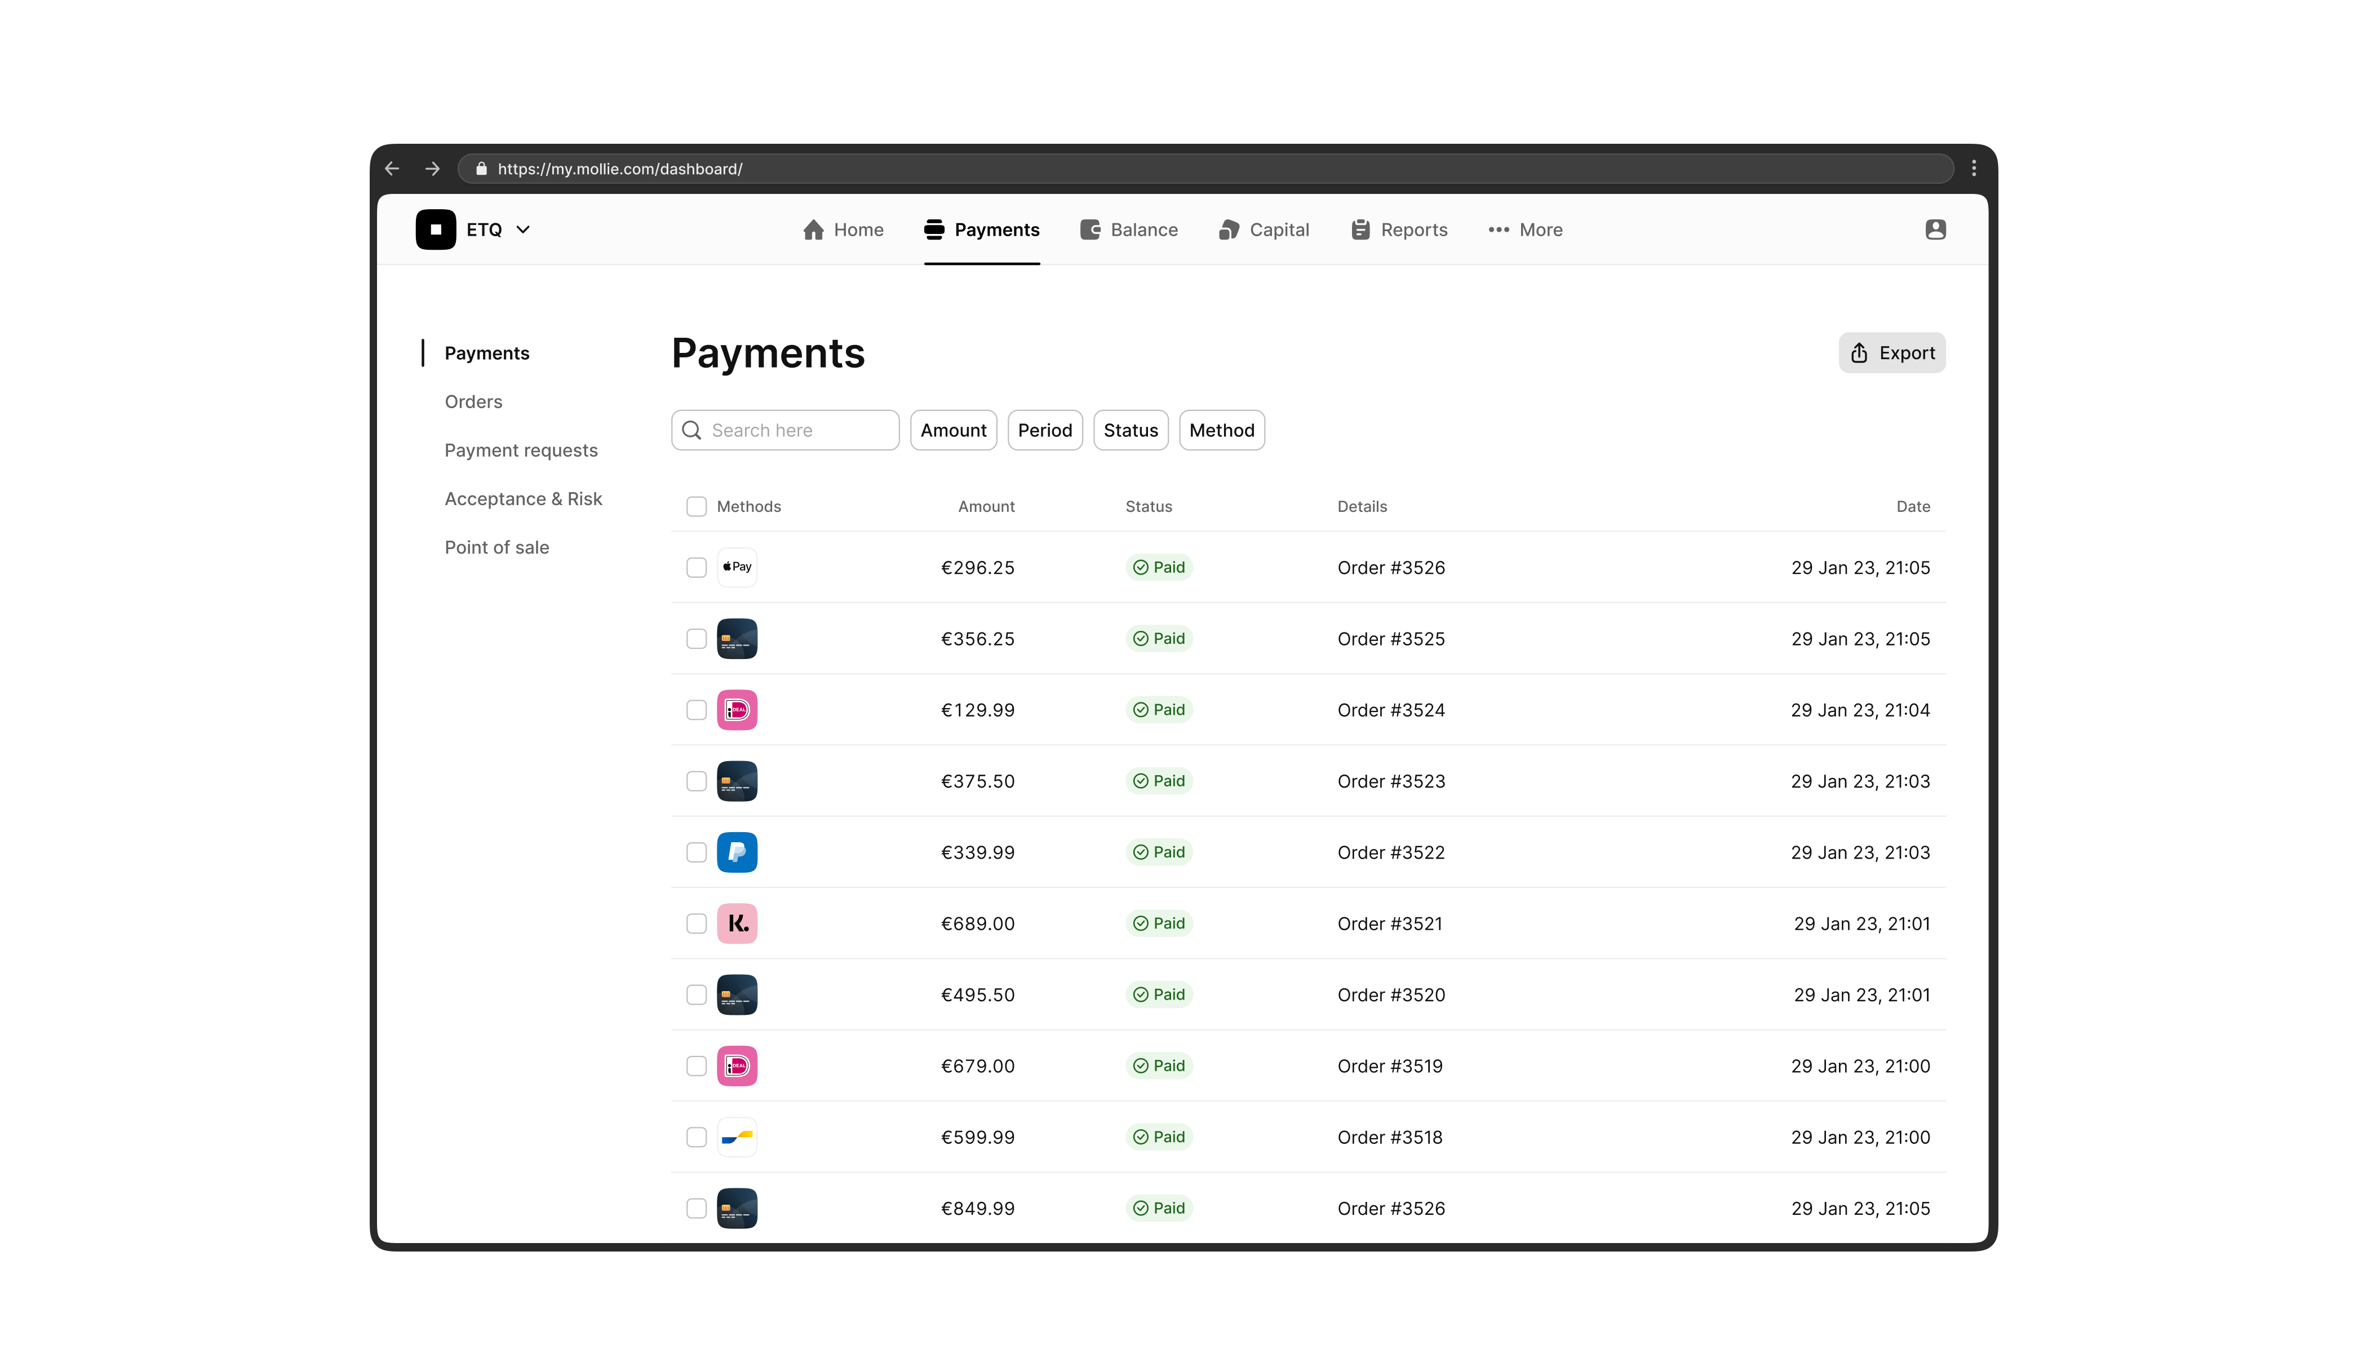This screenshot has width=2367, height=1353.
Task: Expand the Method filter dropdown
Action: (1221, 430)
